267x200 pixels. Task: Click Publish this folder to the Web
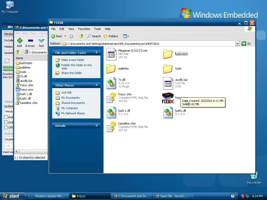(x=76, y=67)
